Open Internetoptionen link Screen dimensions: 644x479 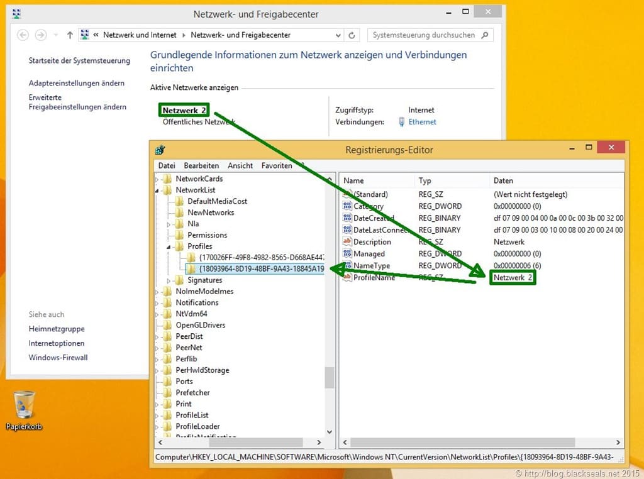click(x=56, y=343)
